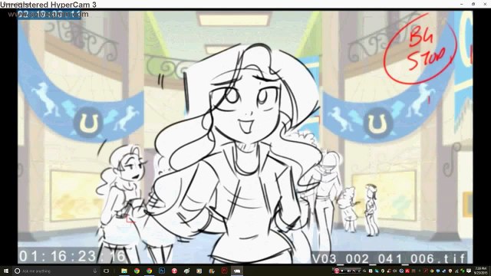Switch to the first Chrome taskbar icon

(x=137, y=271)
